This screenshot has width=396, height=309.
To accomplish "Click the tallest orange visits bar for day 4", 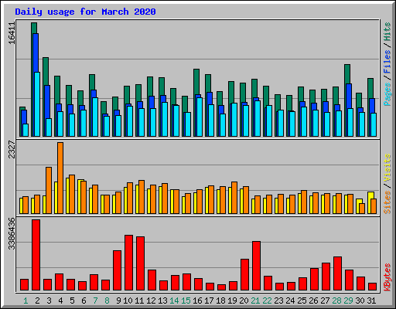I will click(60, 178).
